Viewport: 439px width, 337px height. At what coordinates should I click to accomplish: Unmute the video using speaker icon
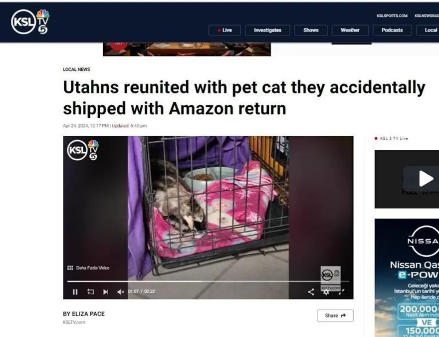click(x=121, y=292)
